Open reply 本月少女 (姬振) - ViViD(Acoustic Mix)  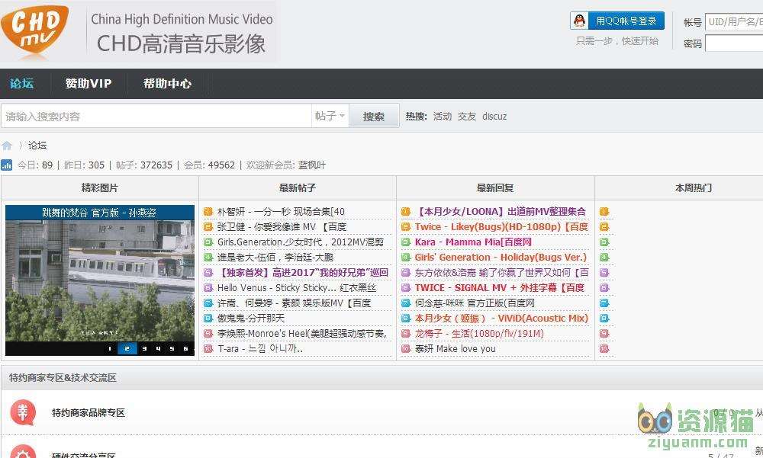click(x=501, y=318)
